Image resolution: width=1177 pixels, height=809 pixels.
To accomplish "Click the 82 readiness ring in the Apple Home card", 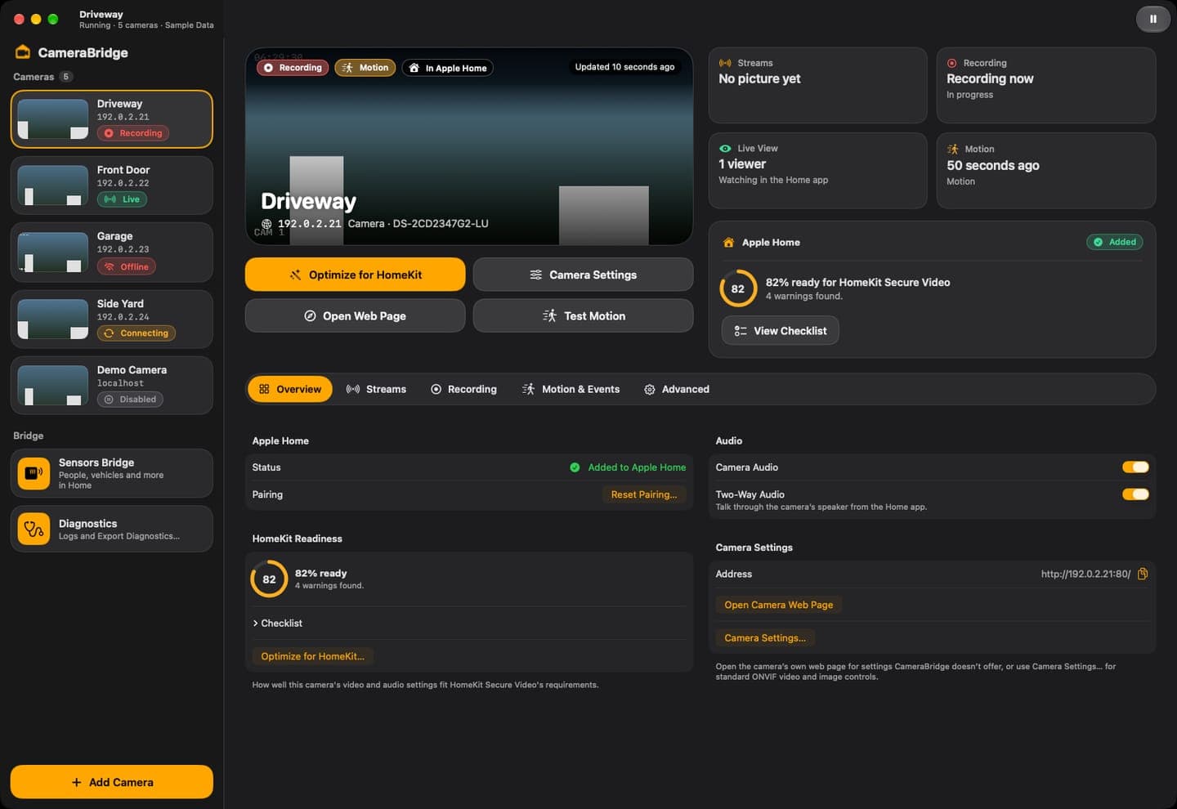I will (737, 288).
